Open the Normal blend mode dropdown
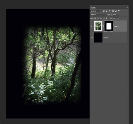 point(98,15)
